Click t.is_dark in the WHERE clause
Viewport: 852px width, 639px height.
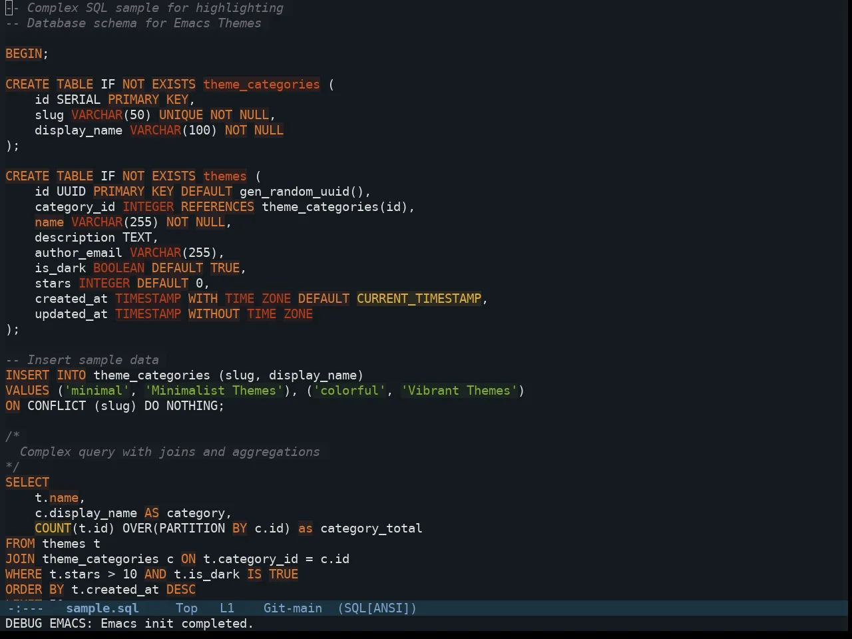(x=206, y=574)
